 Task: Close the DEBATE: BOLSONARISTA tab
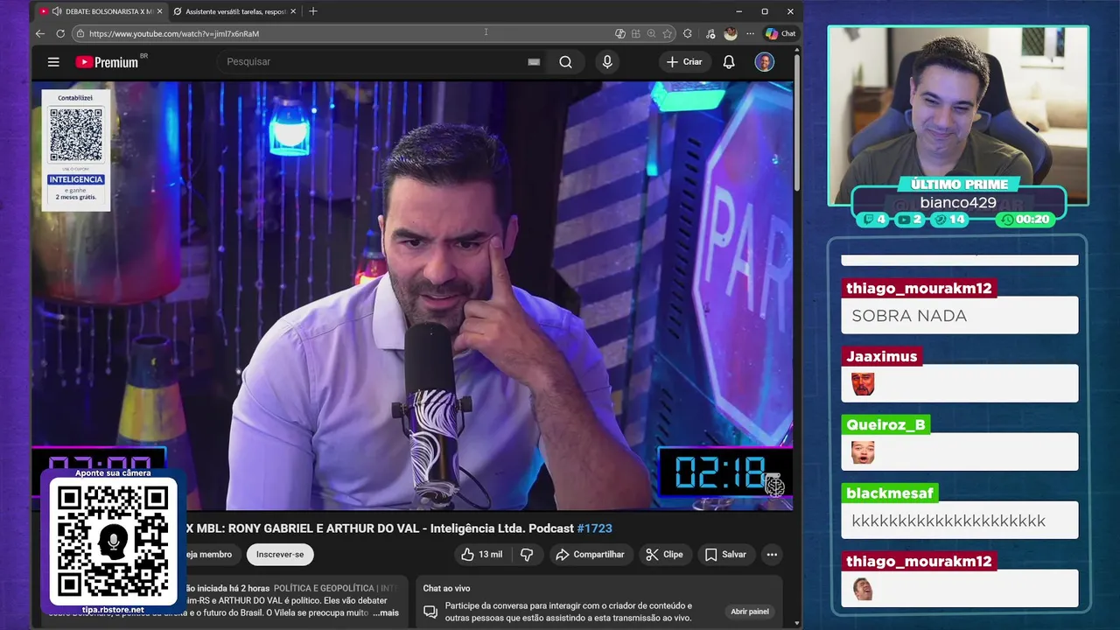coord(159,11)
